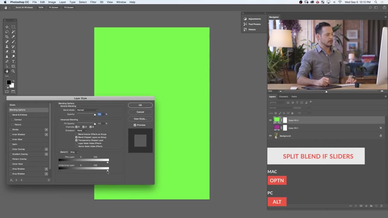Toggle the R channel checkbox
The image size is (388, 218).
pos(77,127)
